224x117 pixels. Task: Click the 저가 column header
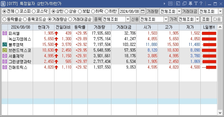coord(190,27)
